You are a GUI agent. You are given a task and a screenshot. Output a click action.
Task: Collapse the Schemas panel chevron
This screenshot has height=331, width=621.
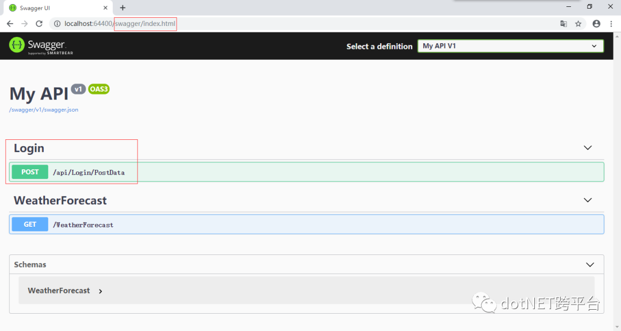pyautogui.click(x=590, y=264)
